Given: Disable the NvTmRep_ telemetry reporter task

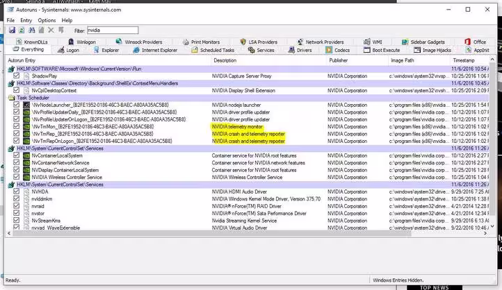Looking at the screenshot, I should click(x=16, y=134).
